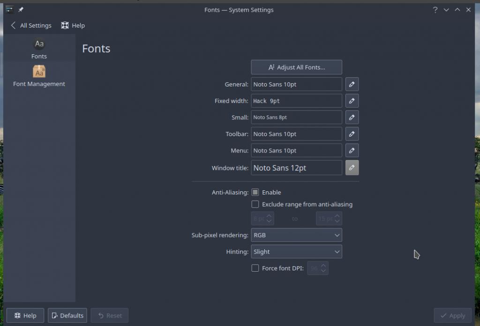This screenshot has width=480, height=326.
Task: Edit the General font with pencil icon
Action: [352, 84]
